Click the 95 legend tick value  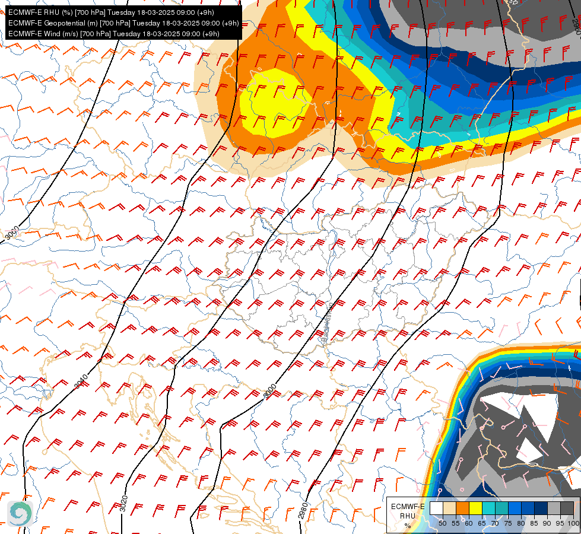coord(560,523)
